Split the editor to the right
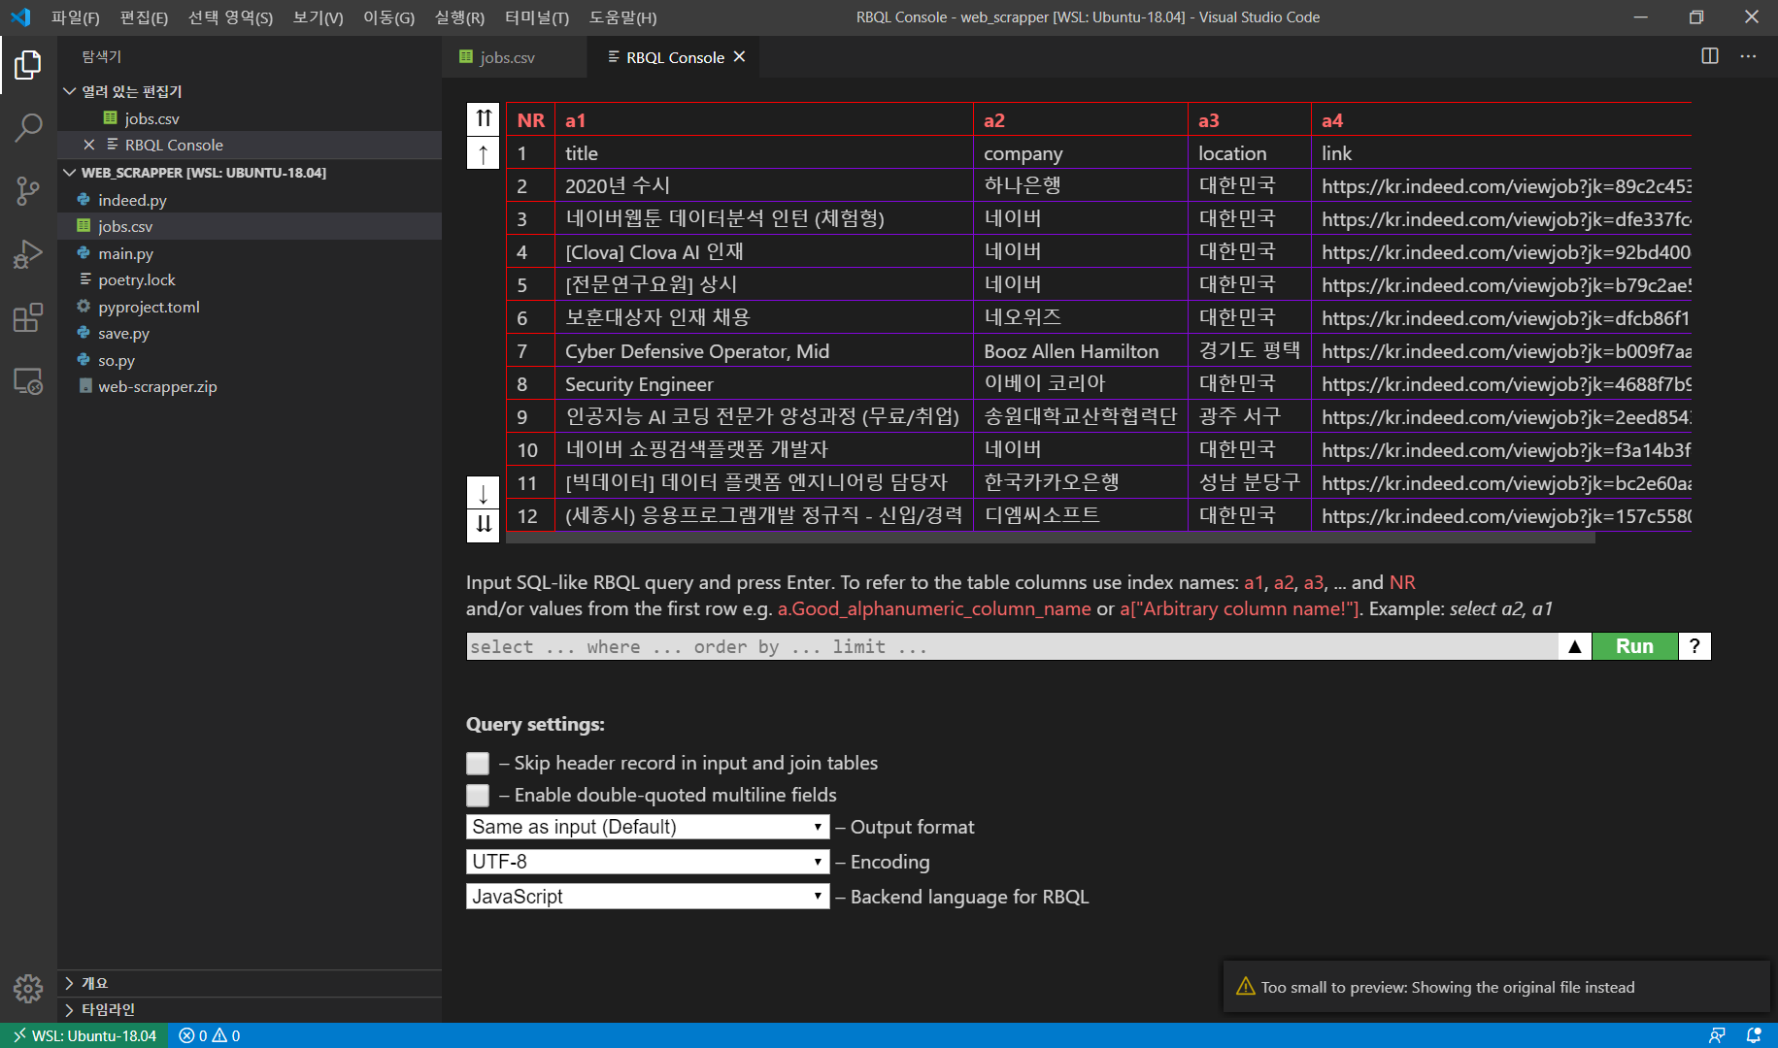The image size is (1778, 1048). (1710, 56)
